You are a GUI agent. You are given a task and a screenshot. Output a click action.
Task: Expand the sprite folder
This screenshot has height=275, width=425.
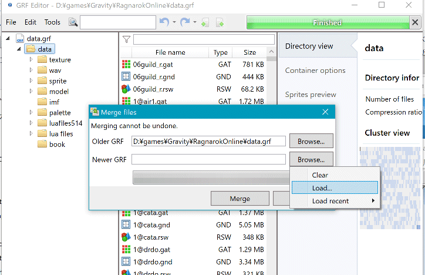pyautogui.click(x=31, y=81)
